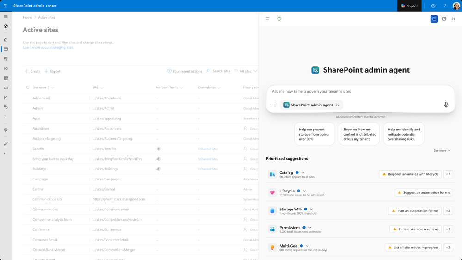
Task: Open Your recent actions
Action: [x=185, y=71]
